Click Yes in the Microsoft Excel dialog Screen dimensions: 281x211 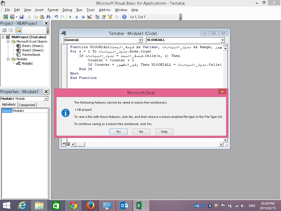[119, 132]
